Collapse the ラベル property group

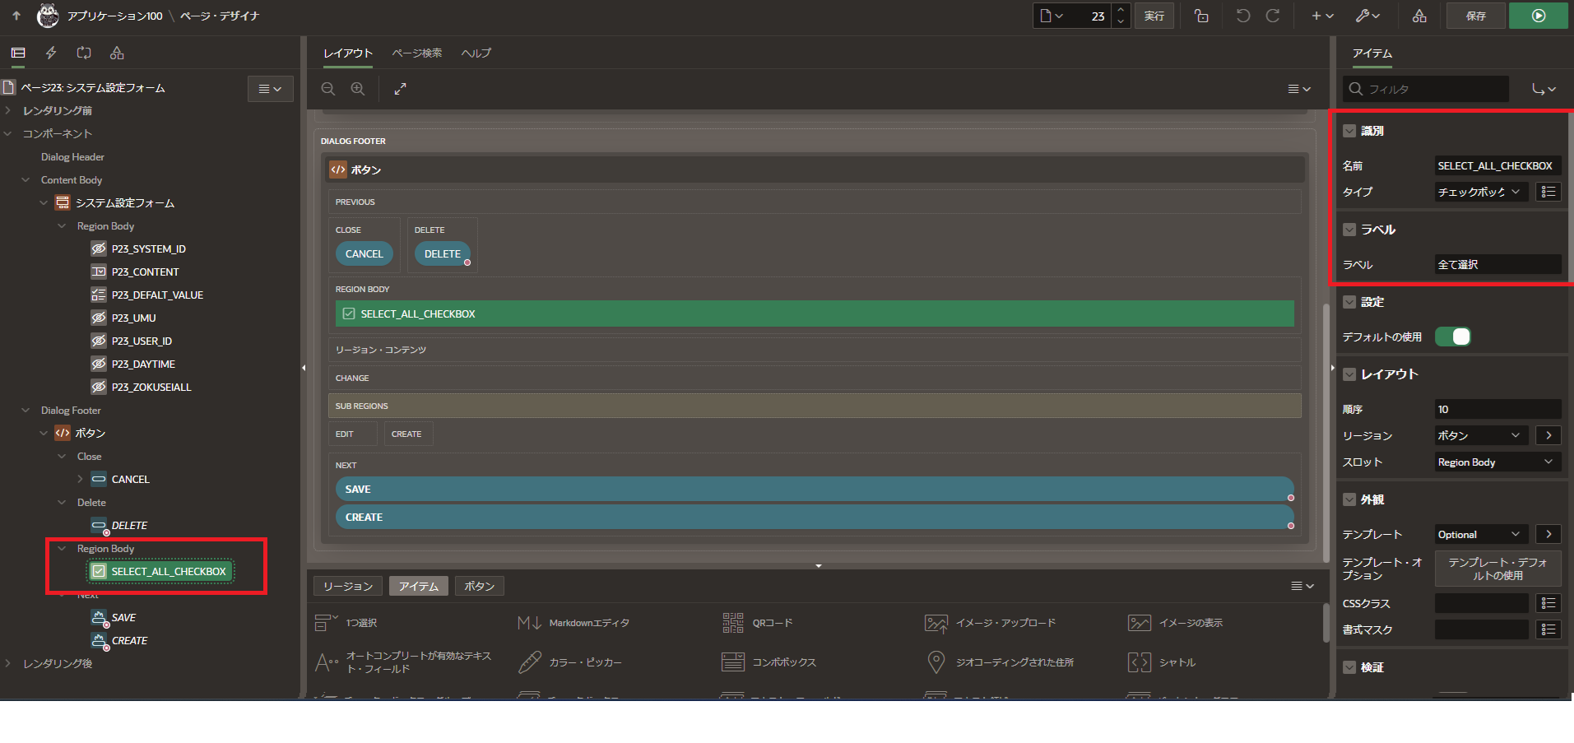click(1349, 230)
